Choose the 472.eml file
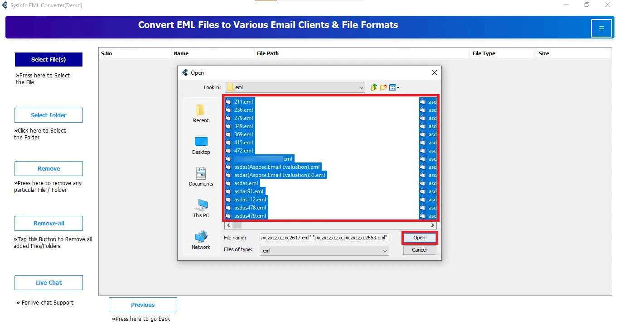The height and width of the screenshot is (329, 619). point(240,151)
